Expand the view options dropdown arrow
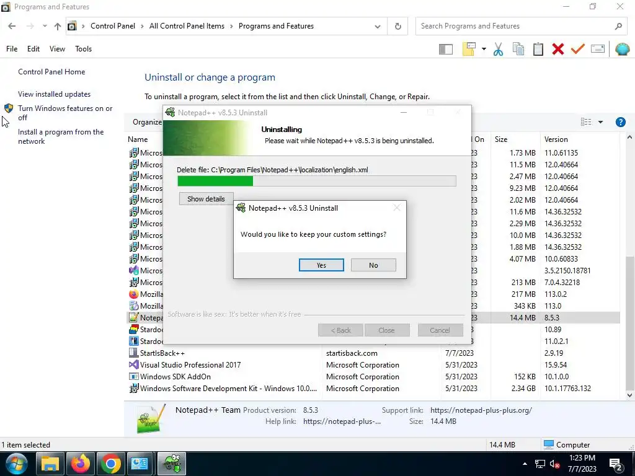The width and height of the screenshot is (635, 476). pos(600,122)
